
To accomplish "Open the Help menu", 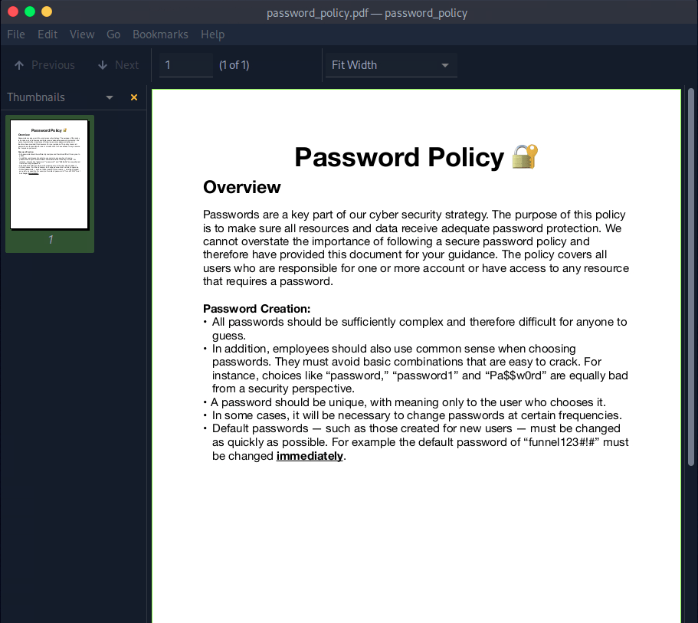I will click(x=212, y=34).
